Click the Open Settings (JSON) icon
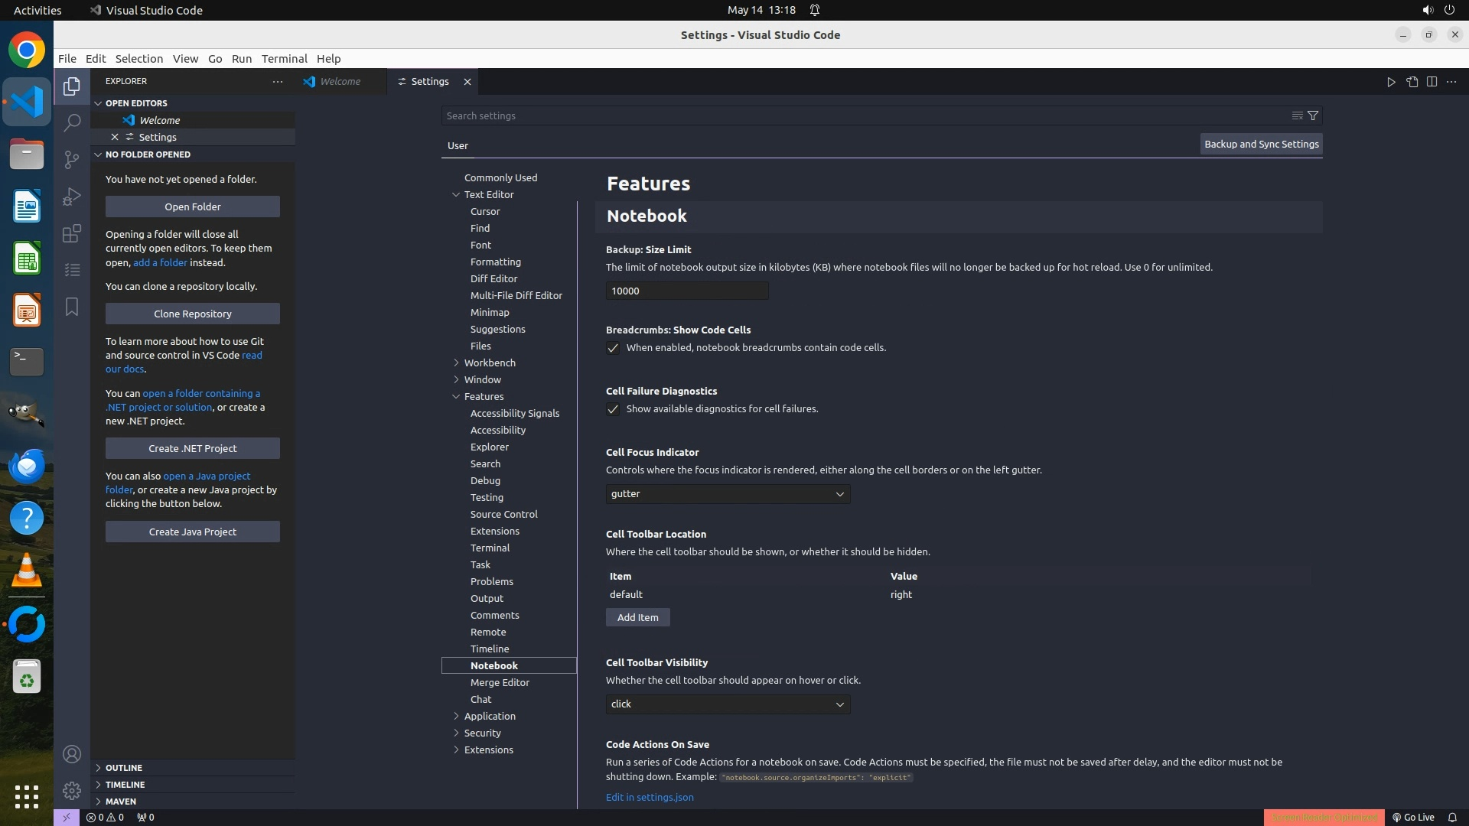1469x826 pixels. click(x=1412, y=82)
